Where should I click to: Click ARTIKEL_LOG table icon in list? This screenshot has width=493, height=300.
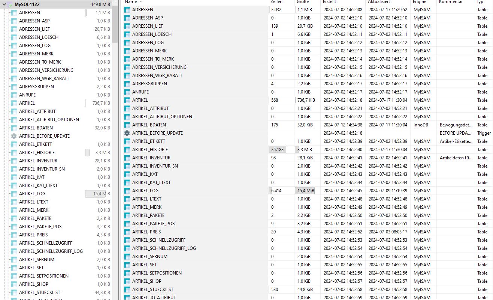tap(127, 191)
